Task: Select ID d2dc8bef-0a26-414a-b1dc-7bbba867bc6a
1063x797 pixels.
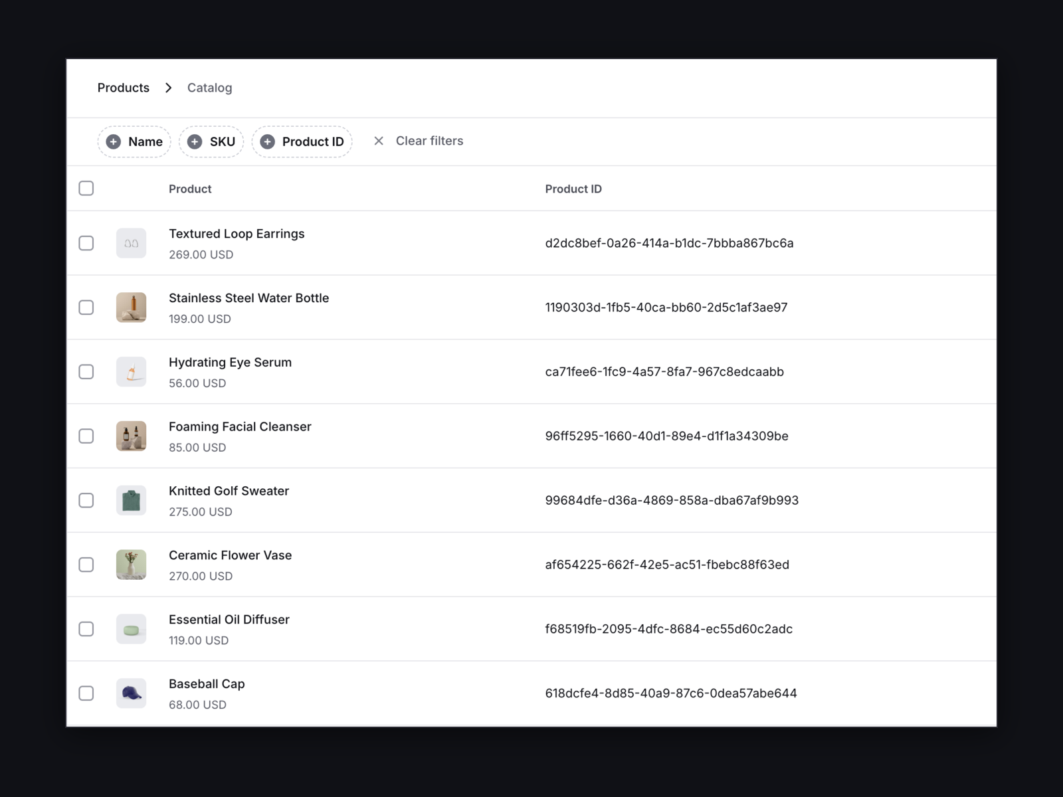Action: pyautogui.click(x=669, y=243)
